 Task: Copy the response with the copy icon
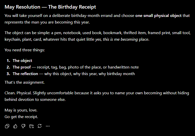(x=7, y=126)
